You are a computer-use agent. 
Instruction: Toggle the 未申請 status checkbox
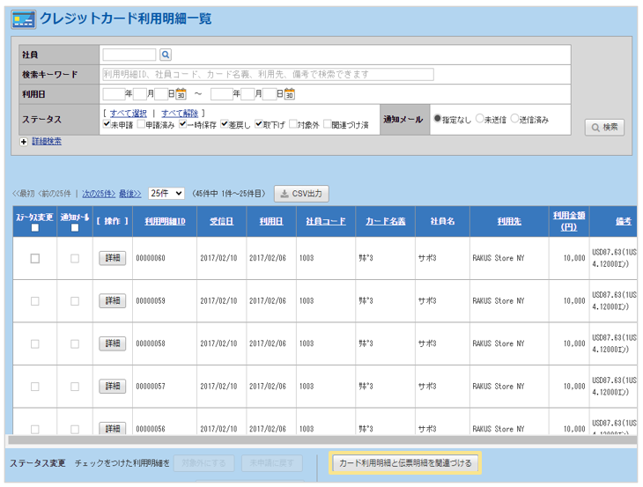point(106,125)
